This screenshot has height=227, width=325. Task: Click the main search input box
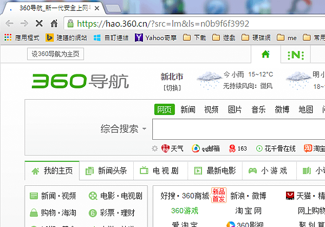pyautogui.click(x=238, y=129)
